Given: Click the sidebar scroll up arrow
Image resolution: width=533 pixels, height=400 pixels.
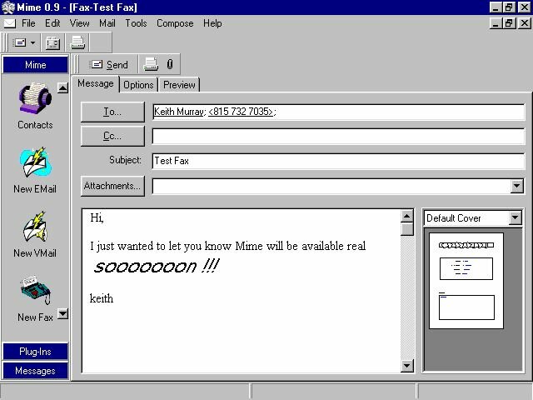Looking at the screenshot, I should click(62, 87).
